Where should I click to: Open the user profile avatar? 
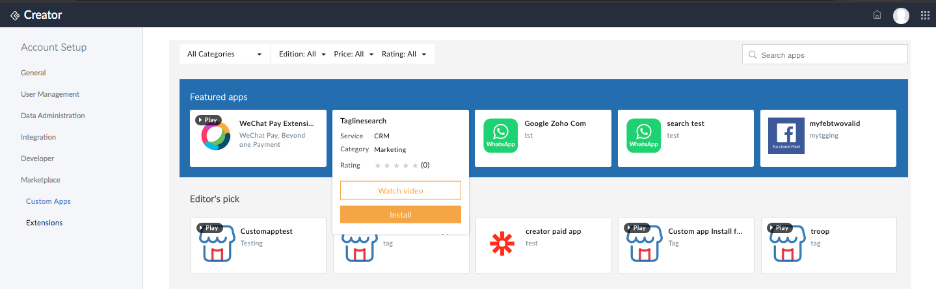click(901, 16)
